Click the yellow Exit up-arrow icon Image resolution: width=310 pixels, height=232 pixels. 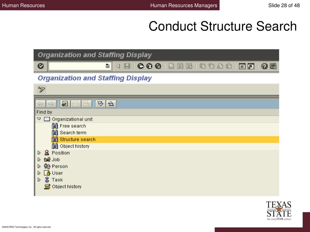pyautogui.click(x=149, y=66)
